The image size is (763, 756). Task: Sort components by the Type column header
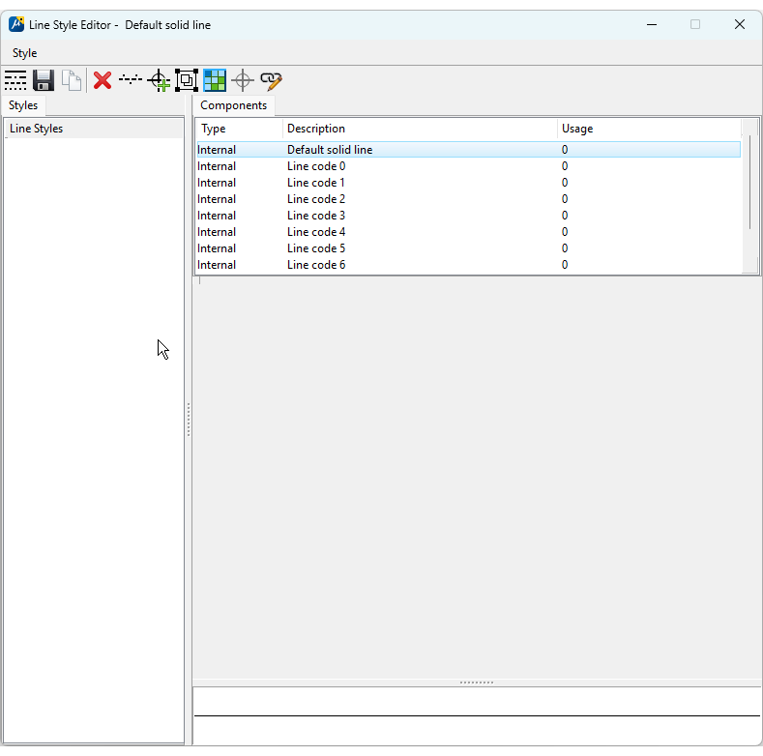[239, 129]
